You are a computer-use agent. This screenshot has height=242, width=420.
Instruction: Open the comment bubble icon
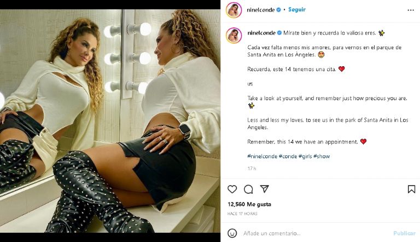248,189
